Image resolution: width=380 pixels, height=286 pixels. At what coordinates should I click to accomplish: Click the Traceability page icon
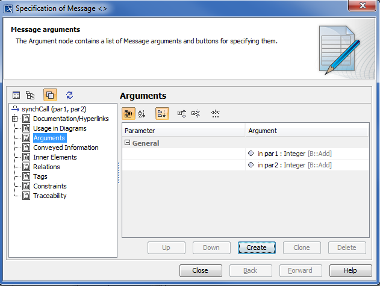26,196
